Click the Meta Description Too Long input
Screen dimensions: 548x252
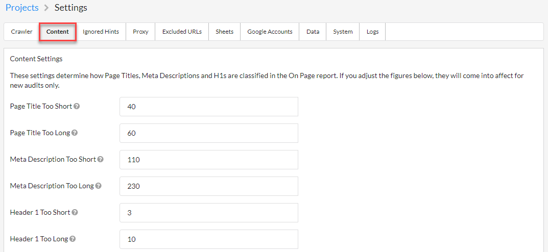point(209,186)
